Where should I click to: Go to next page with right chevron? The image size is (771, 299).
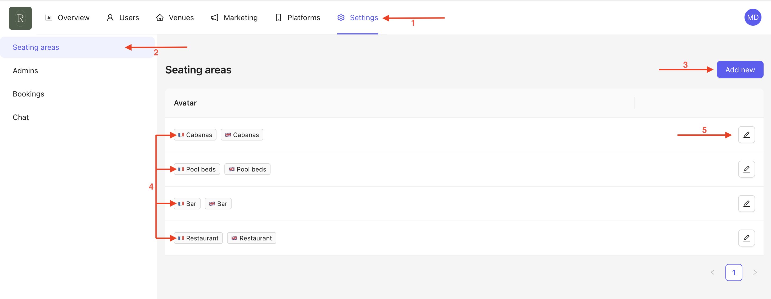click(x=755, y=272)
